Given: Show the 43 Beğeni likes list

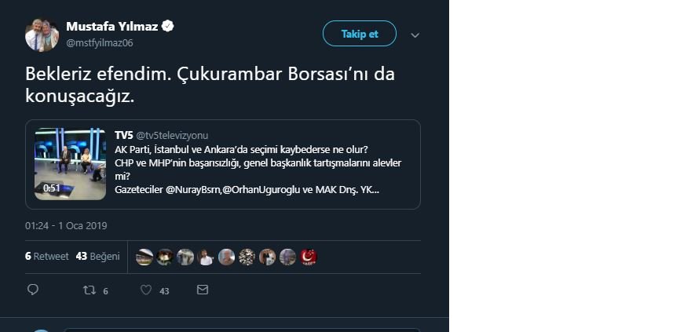Looking at the screenshot, I should coord(97,257).
